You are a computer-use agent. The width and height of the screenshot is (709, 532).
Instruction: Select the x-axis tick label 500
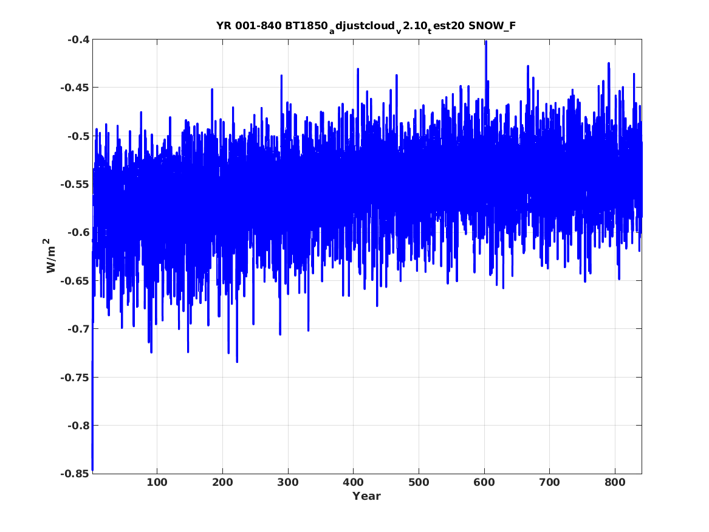click(x=419, y=482)
